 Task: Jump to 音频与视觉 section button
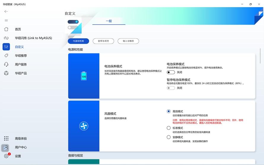point(103,41)
